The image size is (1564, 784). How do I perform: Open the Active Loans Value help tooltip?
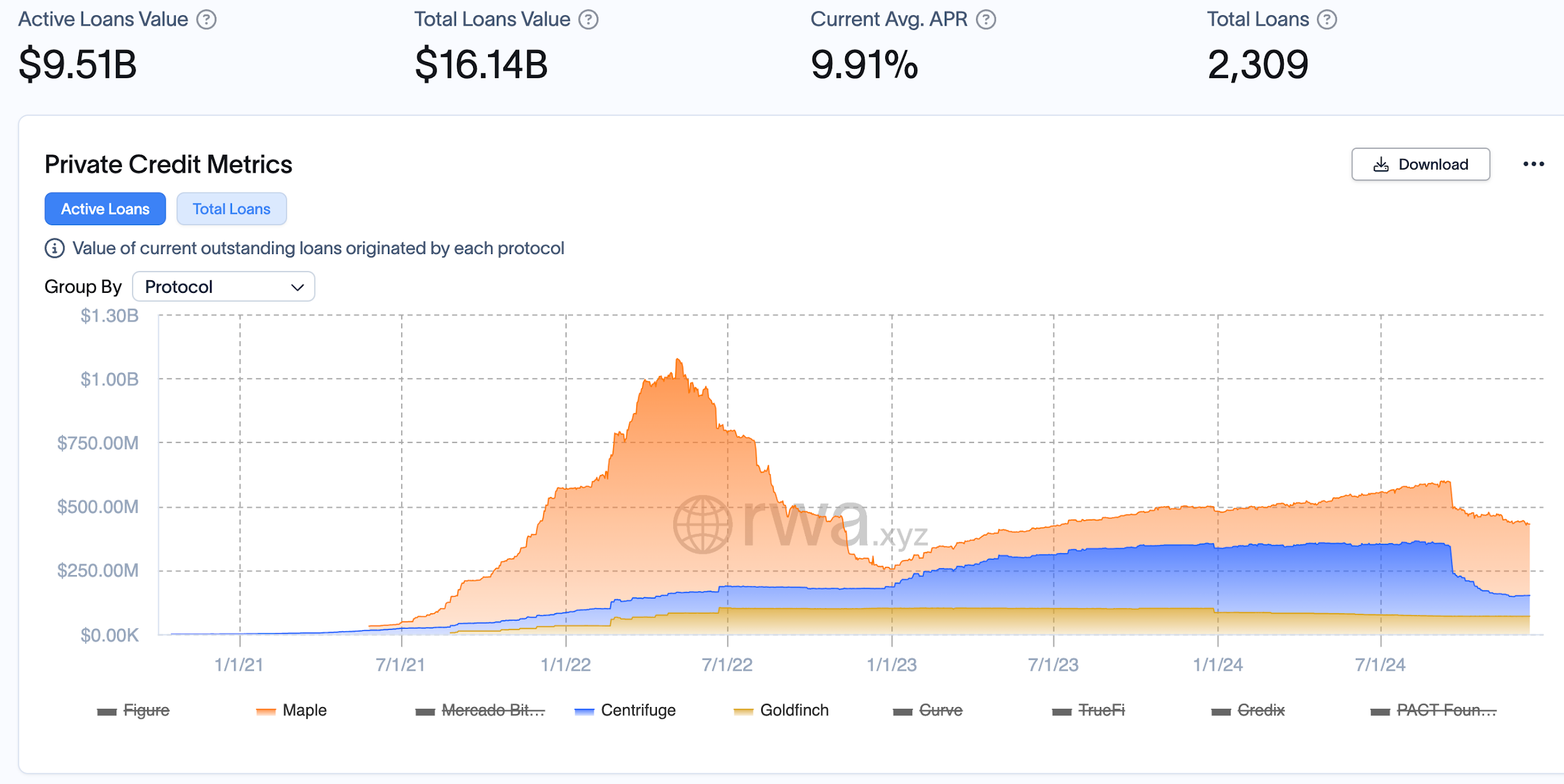coord(208,19)
